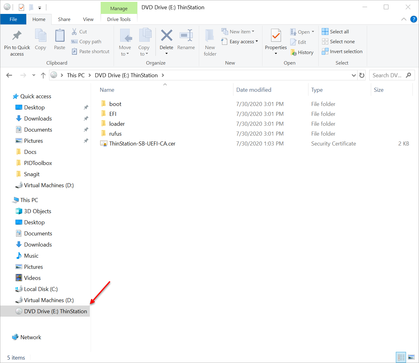Click the Copy path button
This screenshot has height=363, width=419.
click(86, 41)
